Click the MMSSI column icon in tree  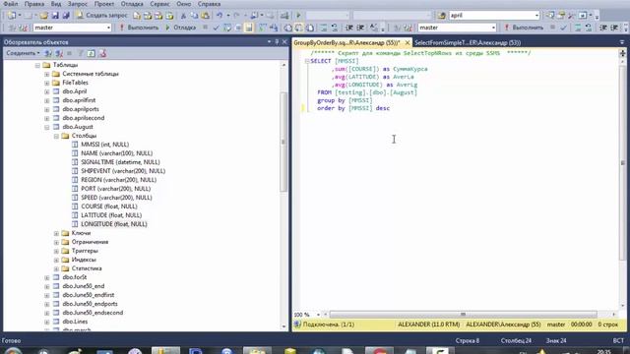75,145
